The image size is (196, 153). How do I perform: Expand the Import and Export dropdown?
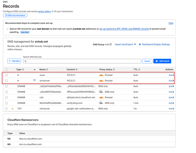(125, 44)
